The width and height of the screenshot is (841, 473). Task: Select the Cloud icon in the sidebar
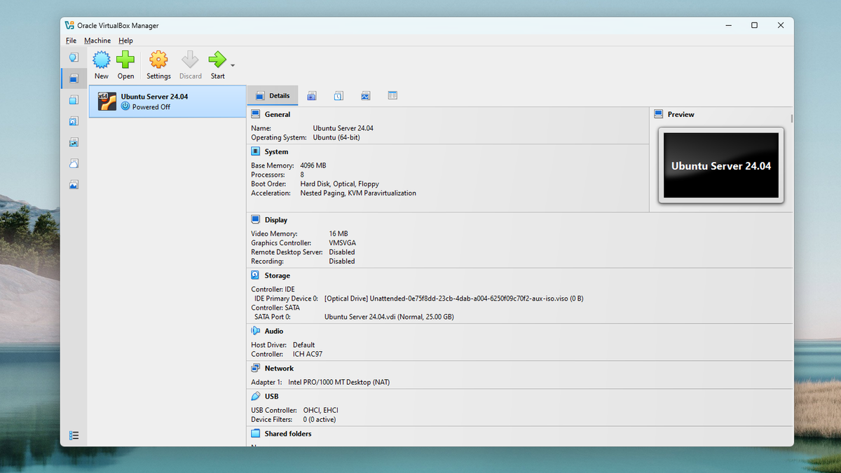point(74,163)
